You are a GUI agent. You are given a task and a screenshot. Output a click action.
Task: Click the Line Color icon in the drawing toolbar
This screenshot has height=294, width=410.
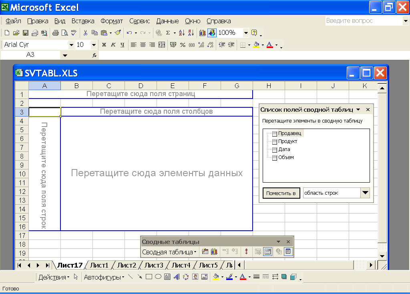pyautogui.click(x=229, y=277)
